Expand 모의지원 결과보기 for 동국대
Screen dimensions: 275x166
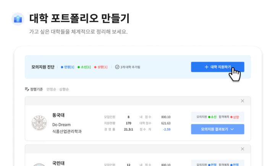tap(217, 129)
